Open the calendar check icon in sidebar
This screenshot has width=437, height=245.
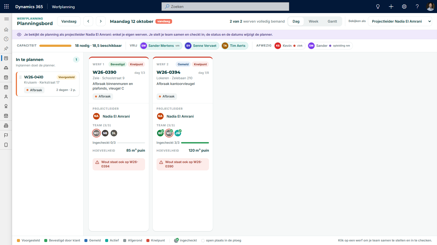pos(6,77)
